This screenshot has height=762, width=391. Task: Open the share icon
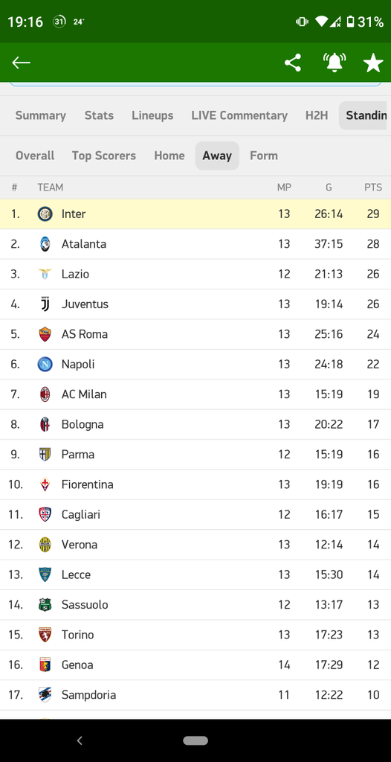[x=292, y=63]
